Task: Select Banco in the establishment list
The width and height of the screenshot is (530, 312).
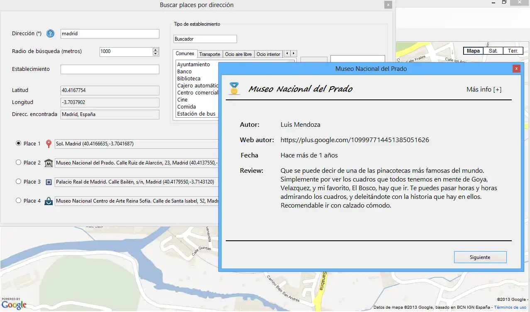Action: (x=184, y=72)
